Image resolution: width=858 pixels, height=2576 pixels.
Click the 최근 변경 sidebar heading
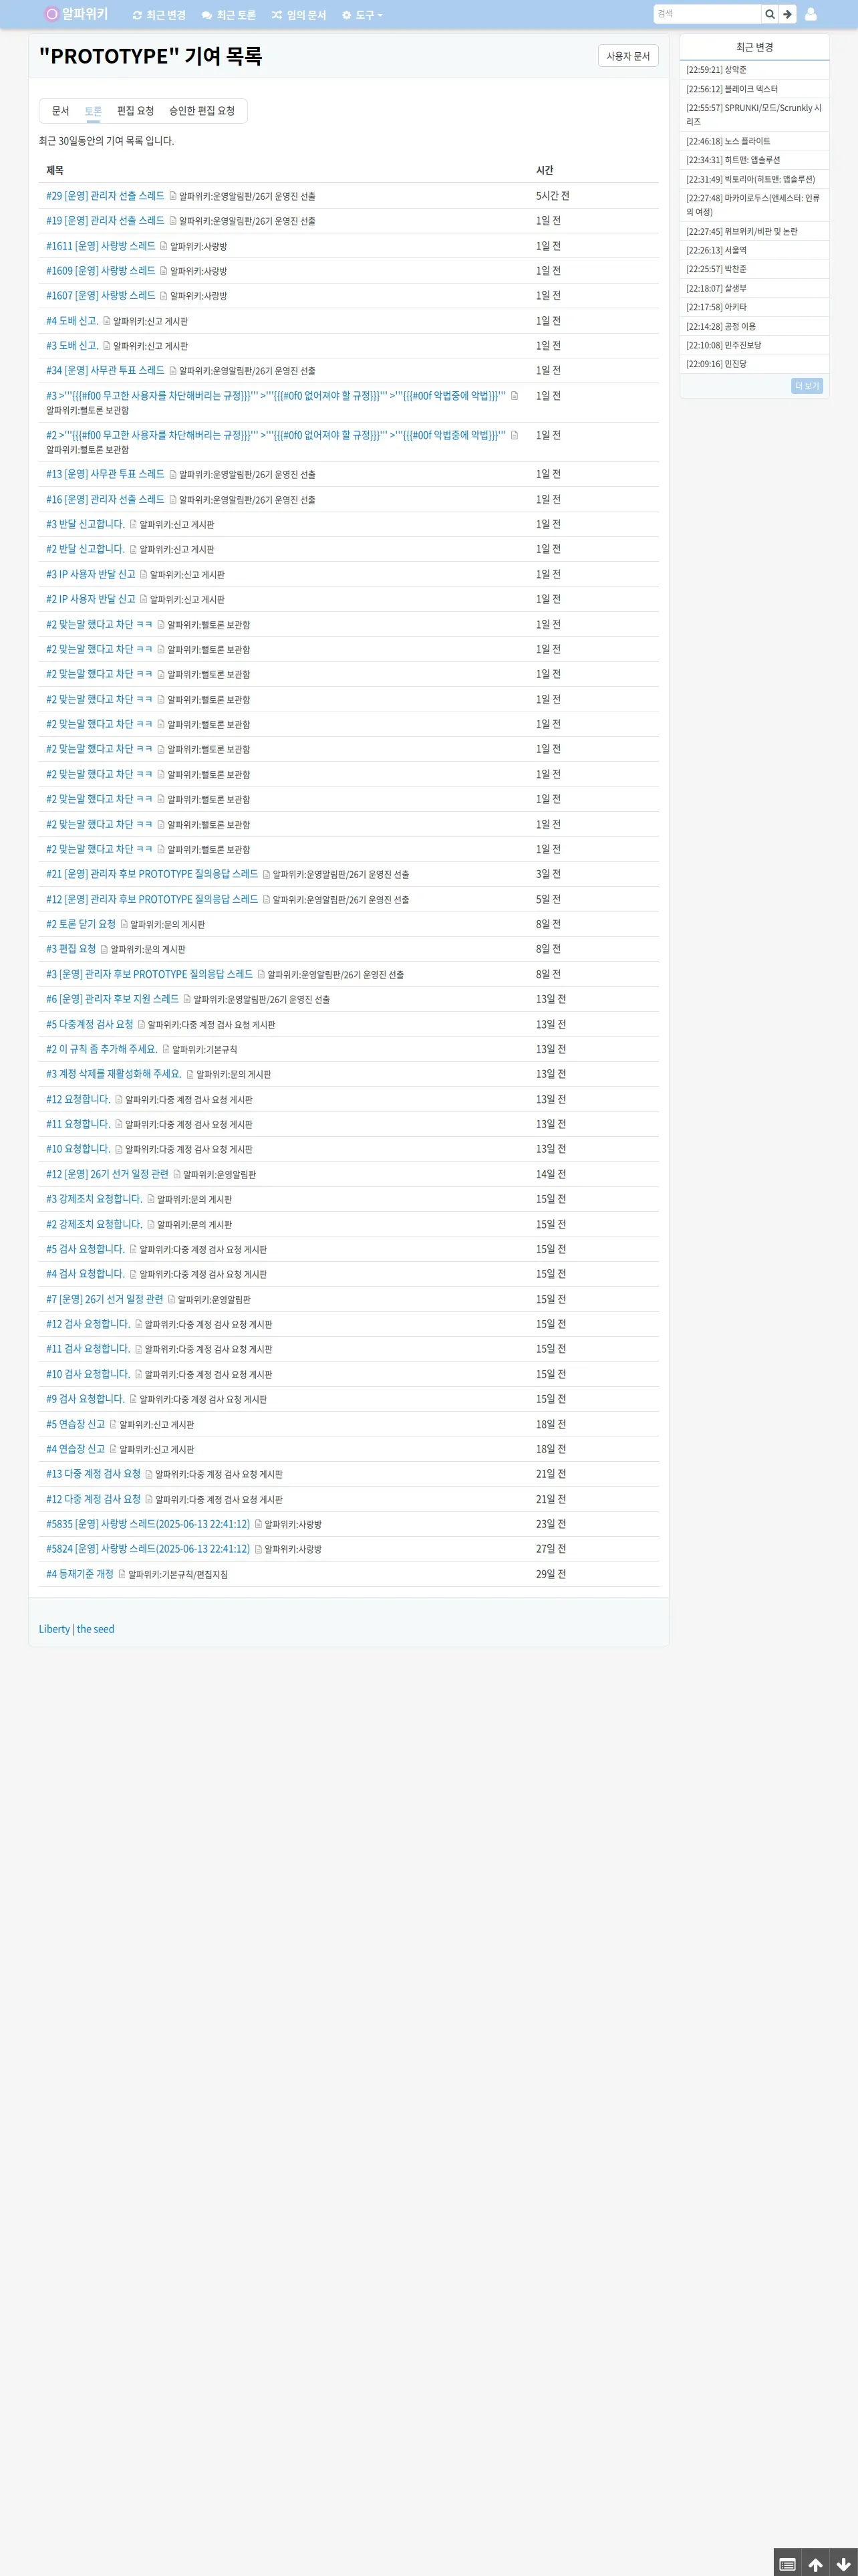754,47
